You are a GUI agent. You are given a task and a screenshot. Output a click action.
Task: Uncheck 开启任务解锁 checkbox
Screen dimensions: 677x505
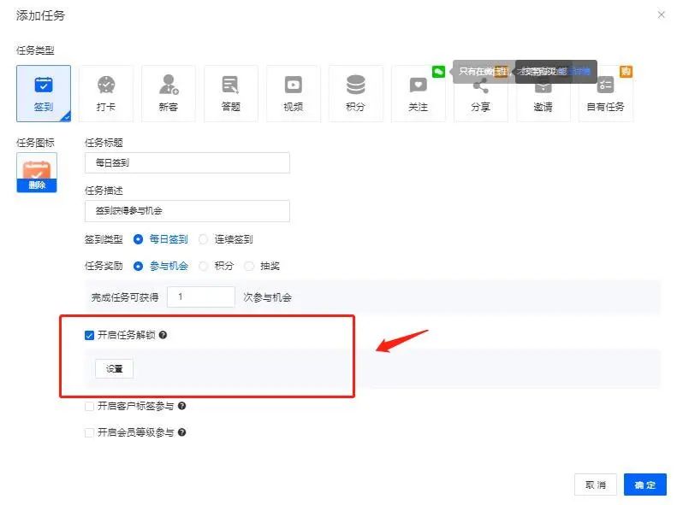click(89, 335)
